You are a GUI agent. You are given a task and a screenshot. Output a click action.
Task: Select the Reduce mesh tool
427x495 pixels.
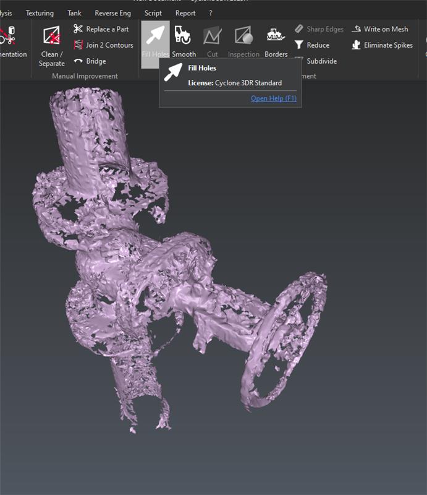tap(312, 45)
